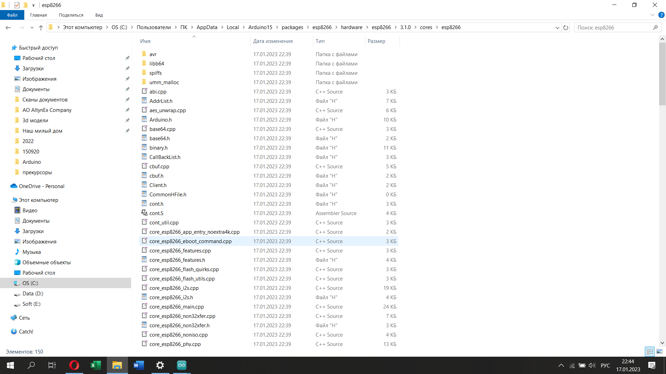This screenshot has width=666, height=374.
Task: Open OneDrive - Personal in sidebar
Action: pos(42,186)
